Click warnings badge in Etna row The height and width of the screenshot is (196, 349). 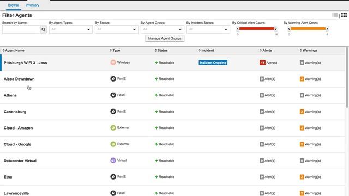[x=302, y=177]
